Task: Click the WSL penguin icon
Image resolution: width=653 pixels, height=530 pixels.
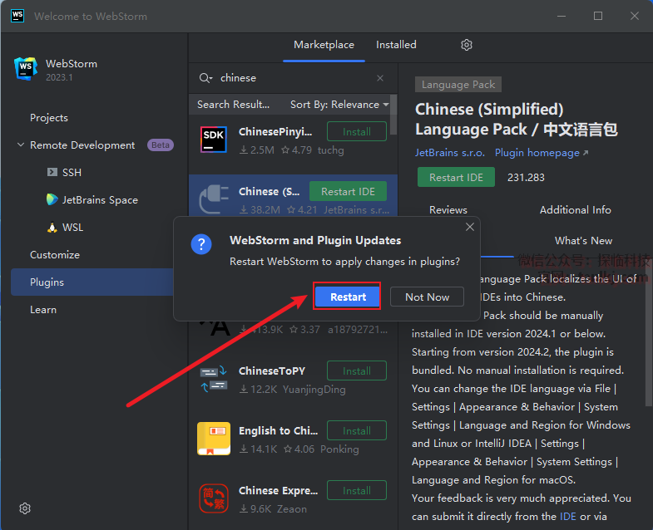Action: [52, 227]
